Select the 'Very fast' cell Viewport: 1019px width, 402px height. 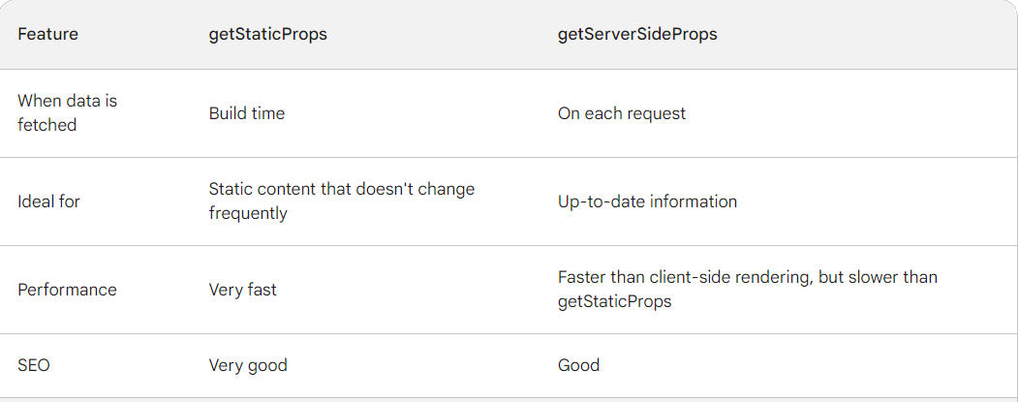(242, 290)
